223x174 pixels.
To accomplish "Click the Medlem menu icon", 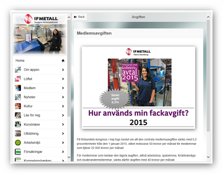I will click(x=18, y=88).
